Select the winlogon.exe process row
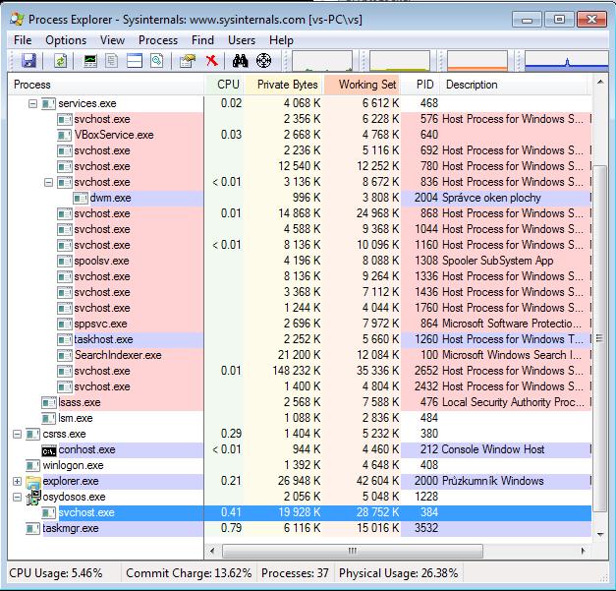 300,465
